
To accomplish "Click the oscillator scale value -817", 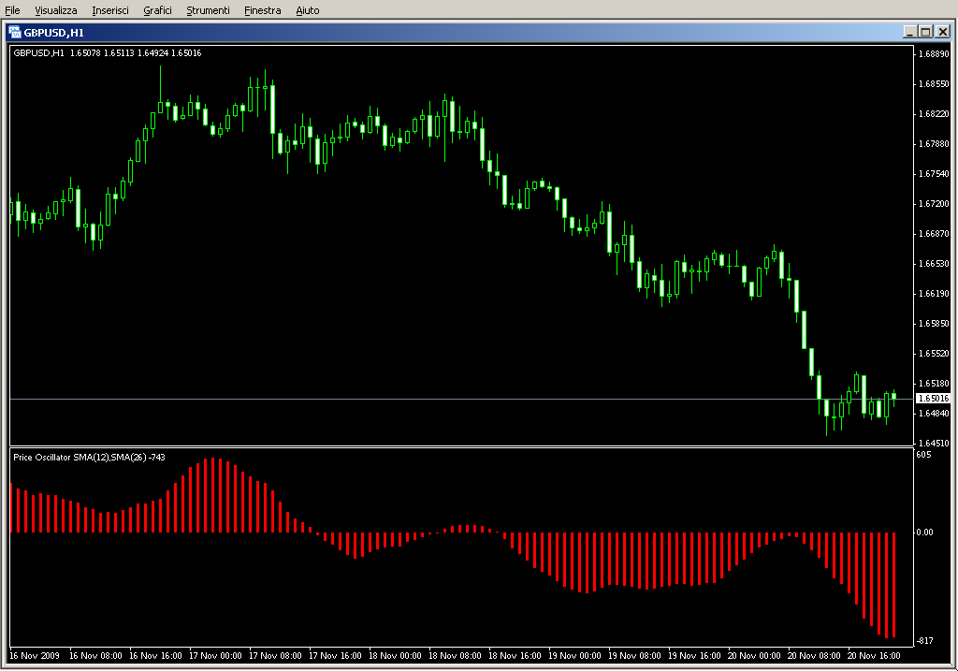I will click(x=924, y=640).
